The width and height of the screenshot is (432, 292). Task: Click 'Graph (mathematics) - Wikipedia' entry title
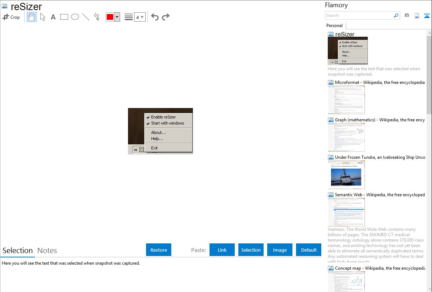(380, 120)
